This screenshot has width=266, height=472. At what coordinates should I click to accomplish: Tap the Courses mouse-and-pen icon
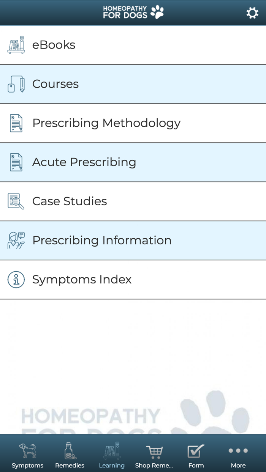point(16,84)
